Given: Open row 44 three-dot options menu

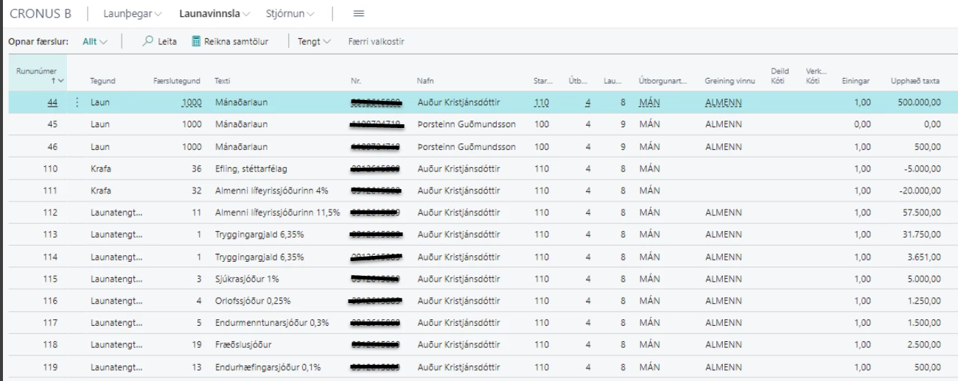Looking at the screenshot, I should pos(77,103).
